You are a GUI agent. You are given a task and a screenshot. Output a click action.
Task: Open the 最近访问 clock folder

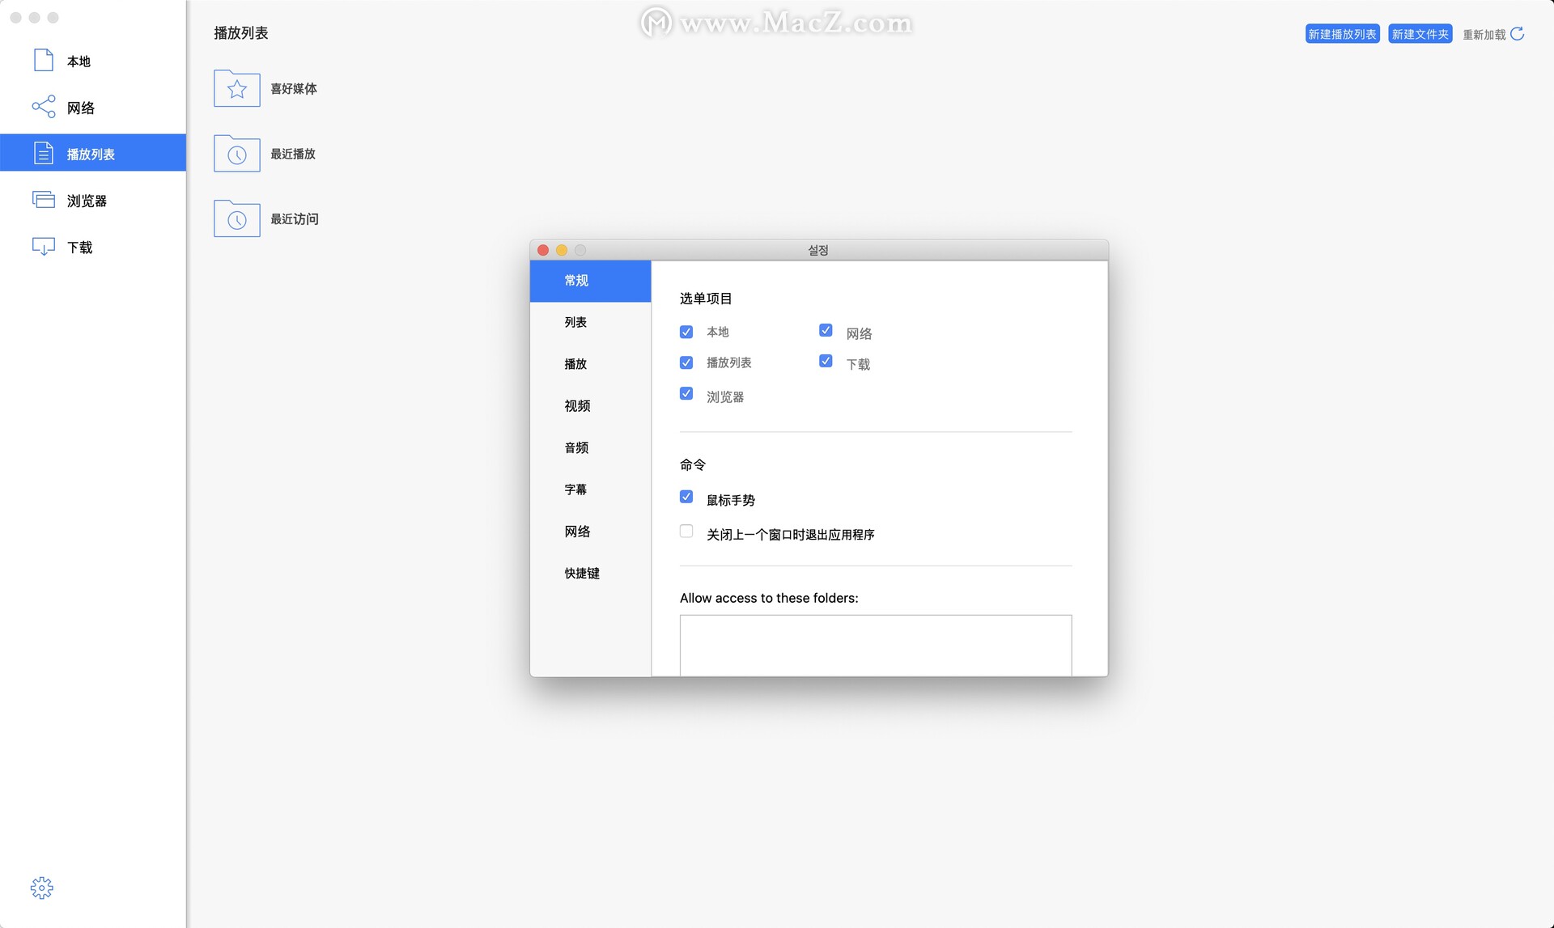237,219
